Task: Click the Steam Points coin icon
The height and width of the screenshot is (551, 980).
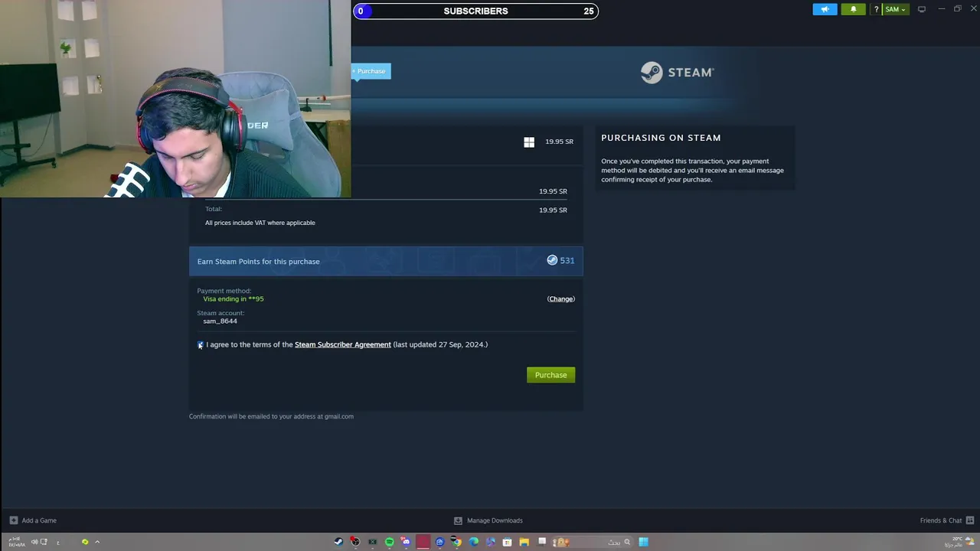Action: coord(552,260)
